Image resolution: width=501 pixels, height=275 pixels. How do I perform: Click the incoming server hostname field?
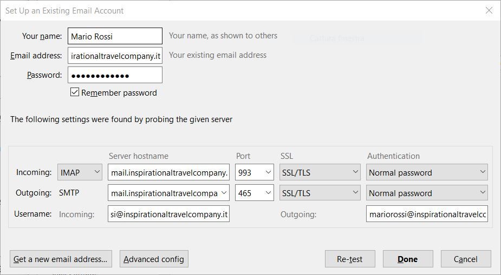coord(168,172)
